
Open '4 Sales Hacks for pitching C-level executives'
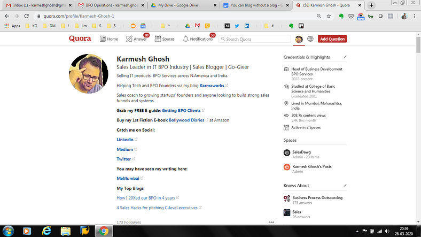157,208
